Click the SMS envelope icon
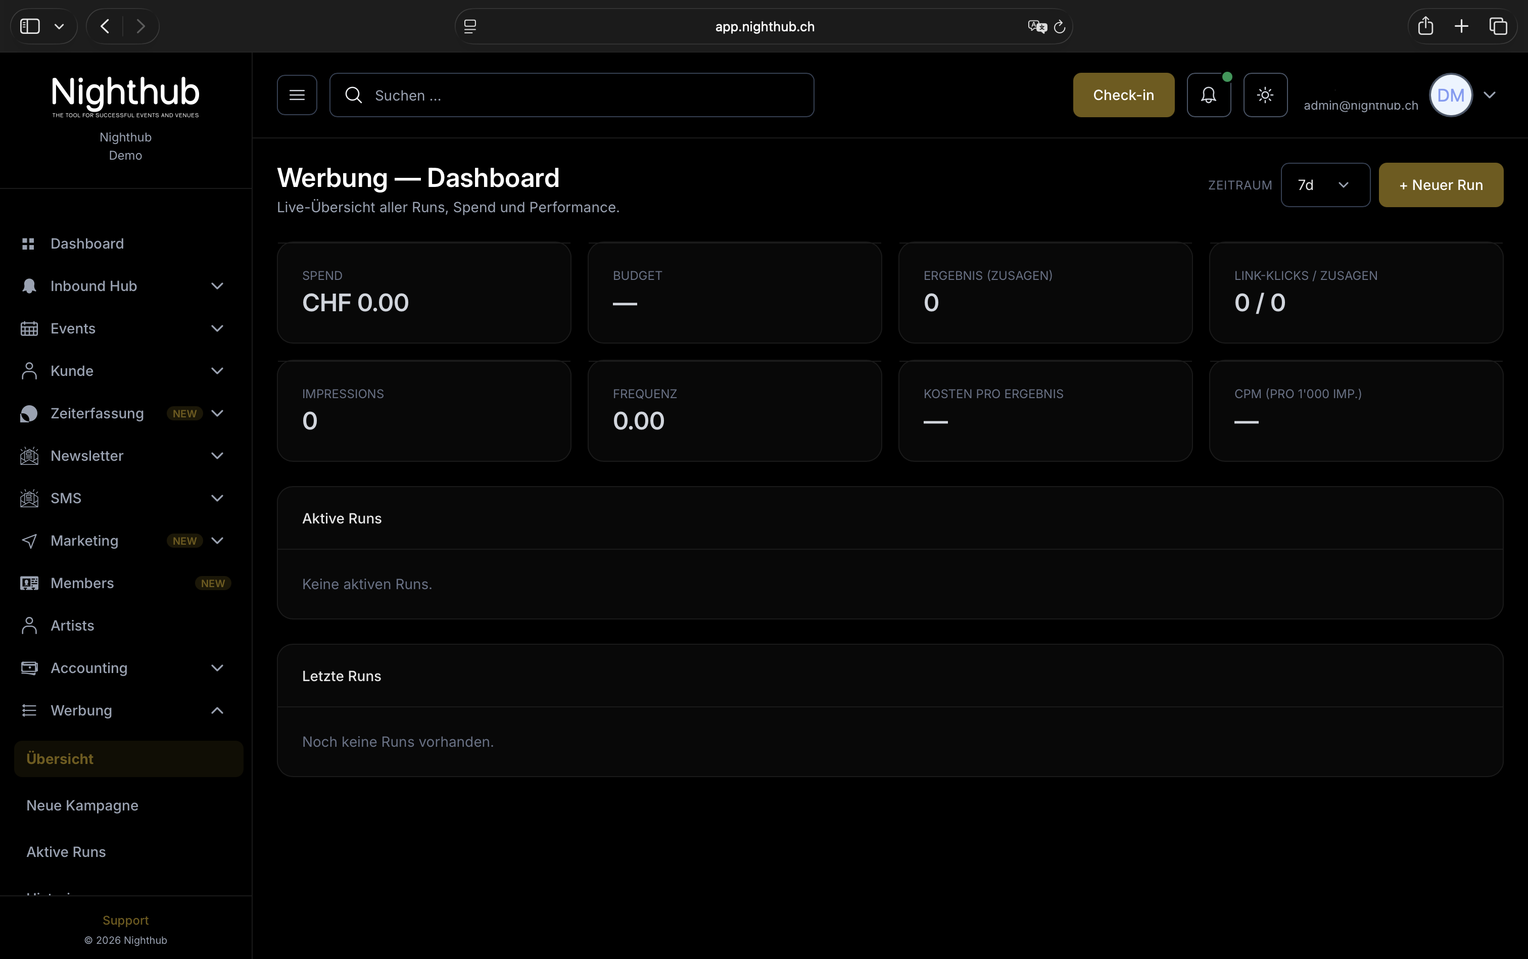Viewport: 1528px width, 959px height. pos(29,499)
